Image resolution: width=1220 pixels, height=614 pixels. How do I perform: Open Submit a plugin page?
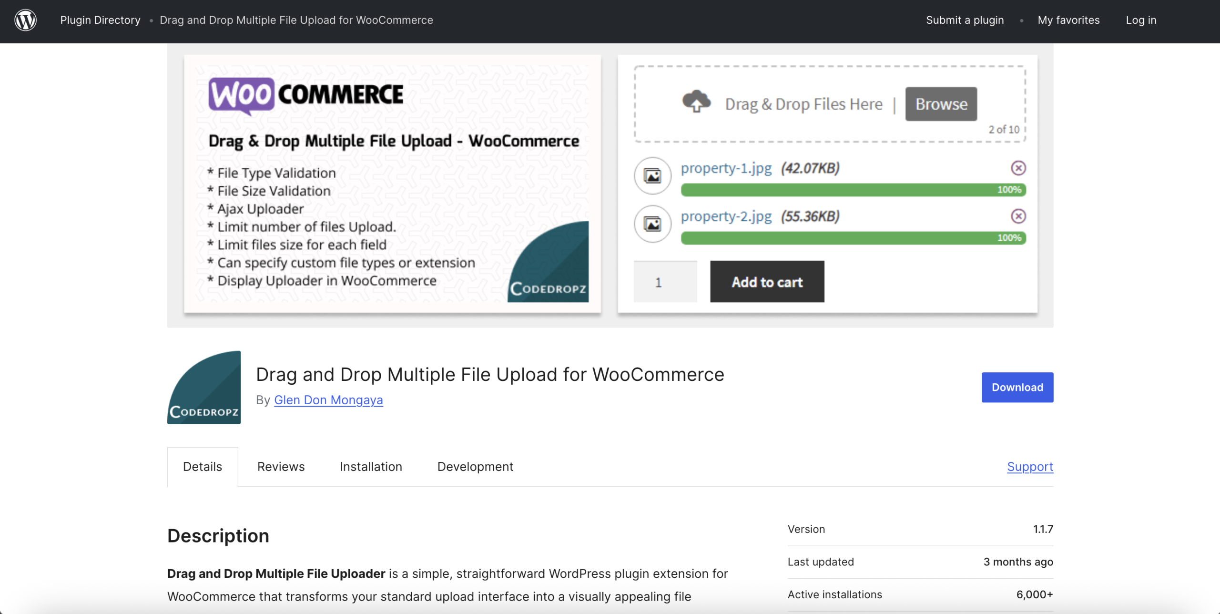point(965,20)
